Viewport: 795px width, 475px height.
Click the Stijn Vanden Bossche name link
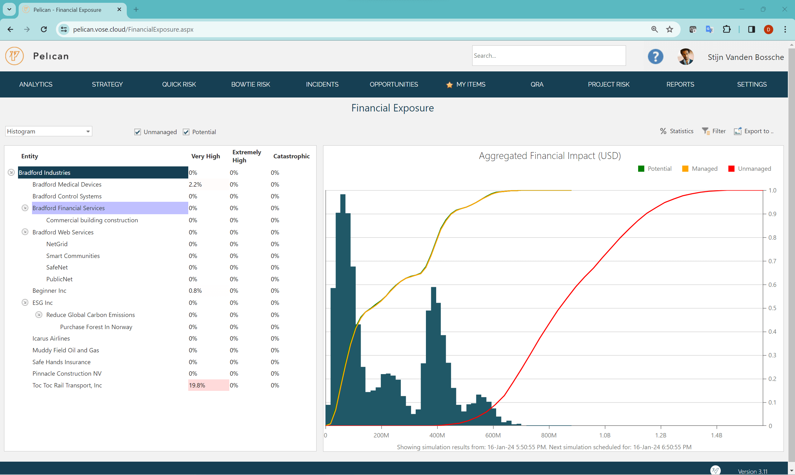(746, 57)
